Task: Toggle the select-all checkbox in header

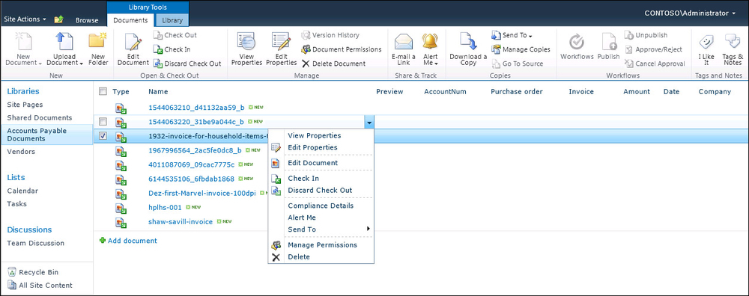Action: pos(103,91)
